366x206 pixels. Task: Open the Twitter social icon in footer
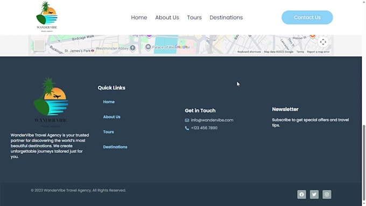314,194
